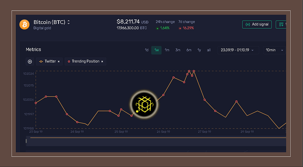Select the Twitter metric chip
The image size is (303, 167).
(49, 62)
